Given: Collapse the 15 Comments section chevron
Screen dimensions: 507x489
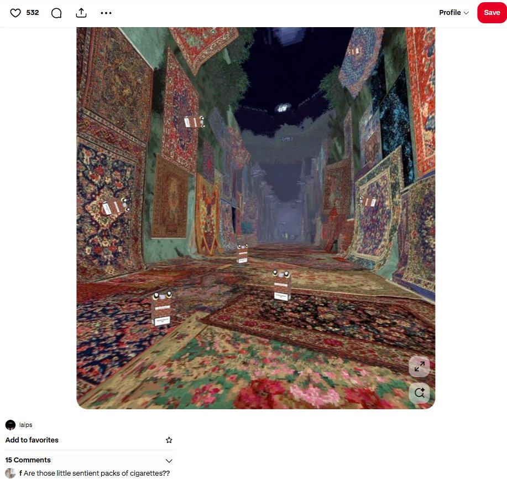Looking at the screenshot, I should 169,461.
